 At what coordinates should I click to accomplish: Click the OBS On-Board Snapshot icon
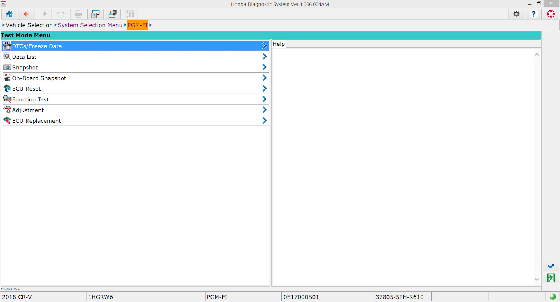[x=7, y=78]
